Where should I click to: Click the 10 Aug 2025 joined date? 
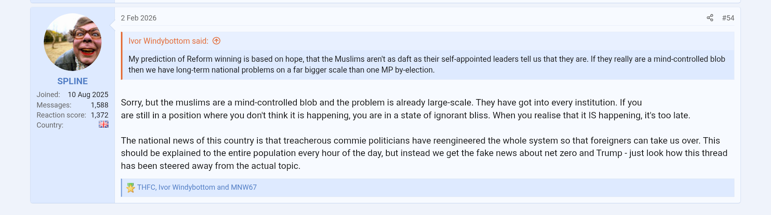(88, 95)
